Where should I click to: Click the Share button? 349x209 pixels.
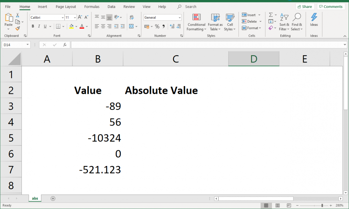tap(305, 7)
